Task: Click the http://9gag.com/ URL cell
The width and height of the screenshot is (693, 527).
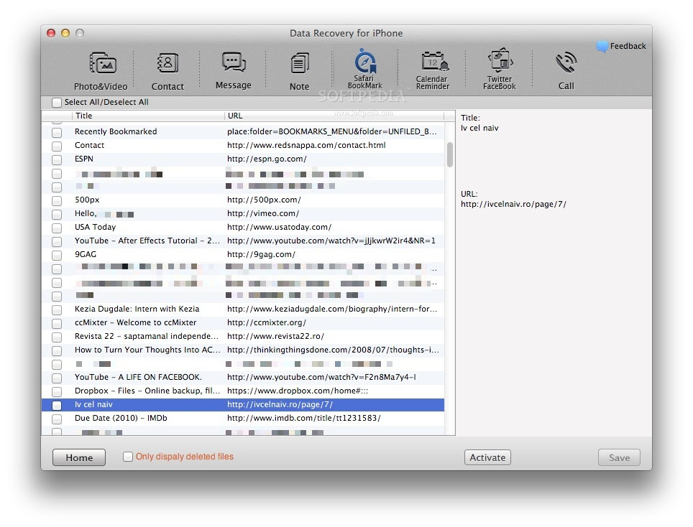Action: (261, 255)
